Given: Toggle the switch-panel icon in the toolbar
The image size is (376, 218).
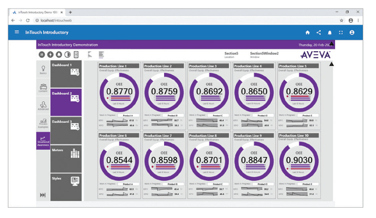Looking at the screenshot, I should [76, 54].
